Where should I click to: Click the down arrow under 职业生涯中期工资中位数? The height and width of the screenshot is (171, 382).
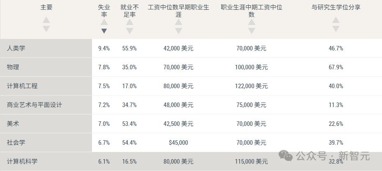click(x=251, y=31)
